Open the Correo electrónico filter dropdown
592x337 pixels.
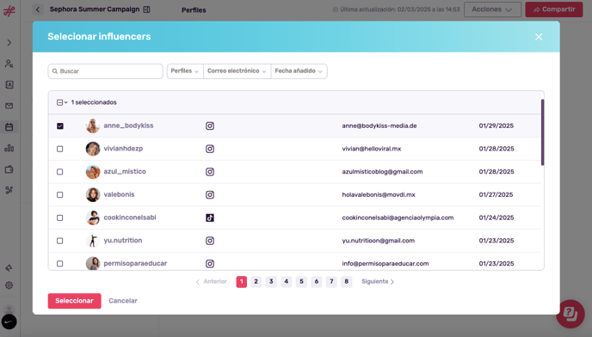click(x=237, y=71)
